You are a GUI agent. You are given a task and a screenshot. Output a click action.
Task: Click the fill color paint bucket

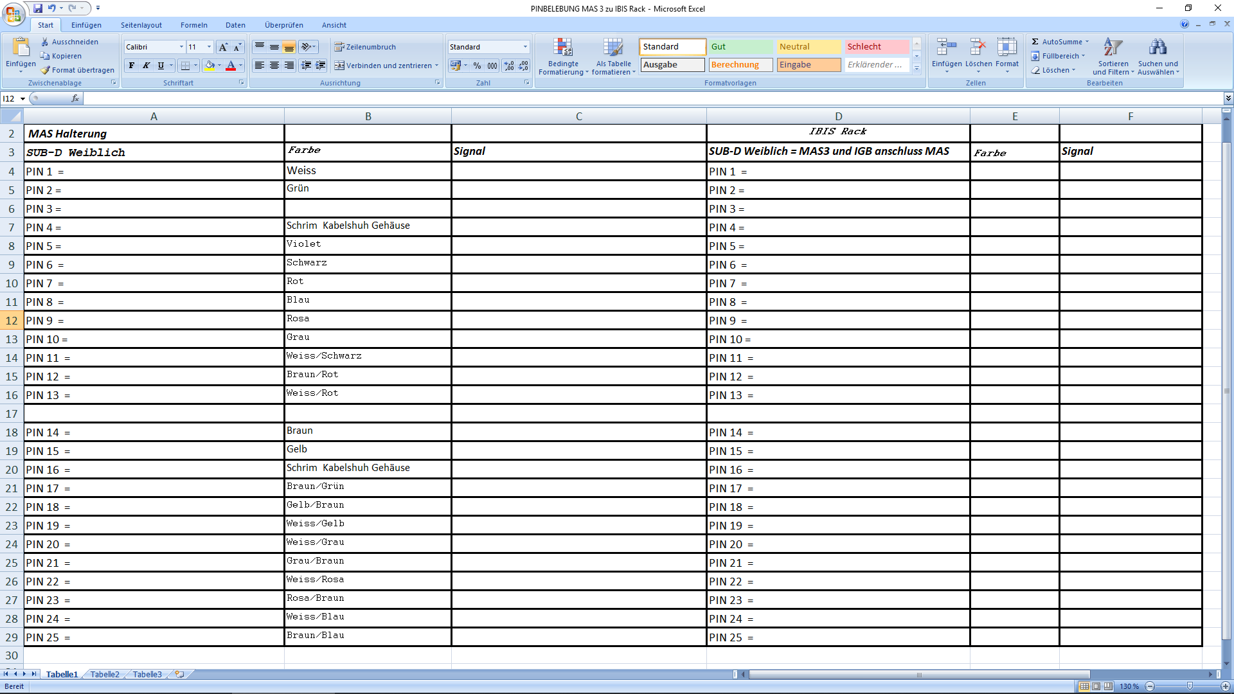click(x=210, y=66)
